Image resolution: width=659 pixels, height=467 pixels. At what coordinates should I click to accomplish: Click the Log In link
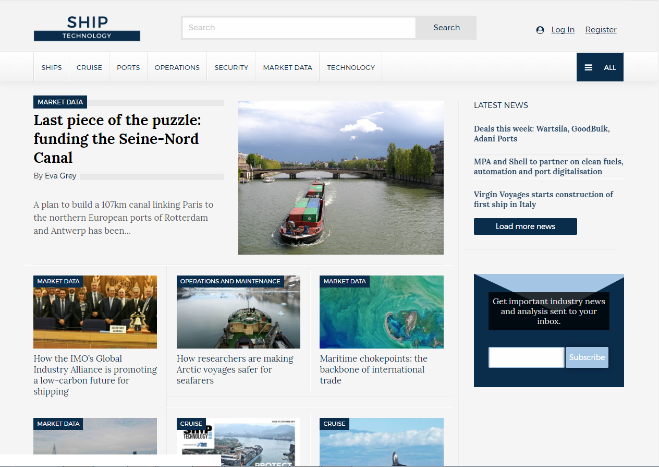point(563,30)
